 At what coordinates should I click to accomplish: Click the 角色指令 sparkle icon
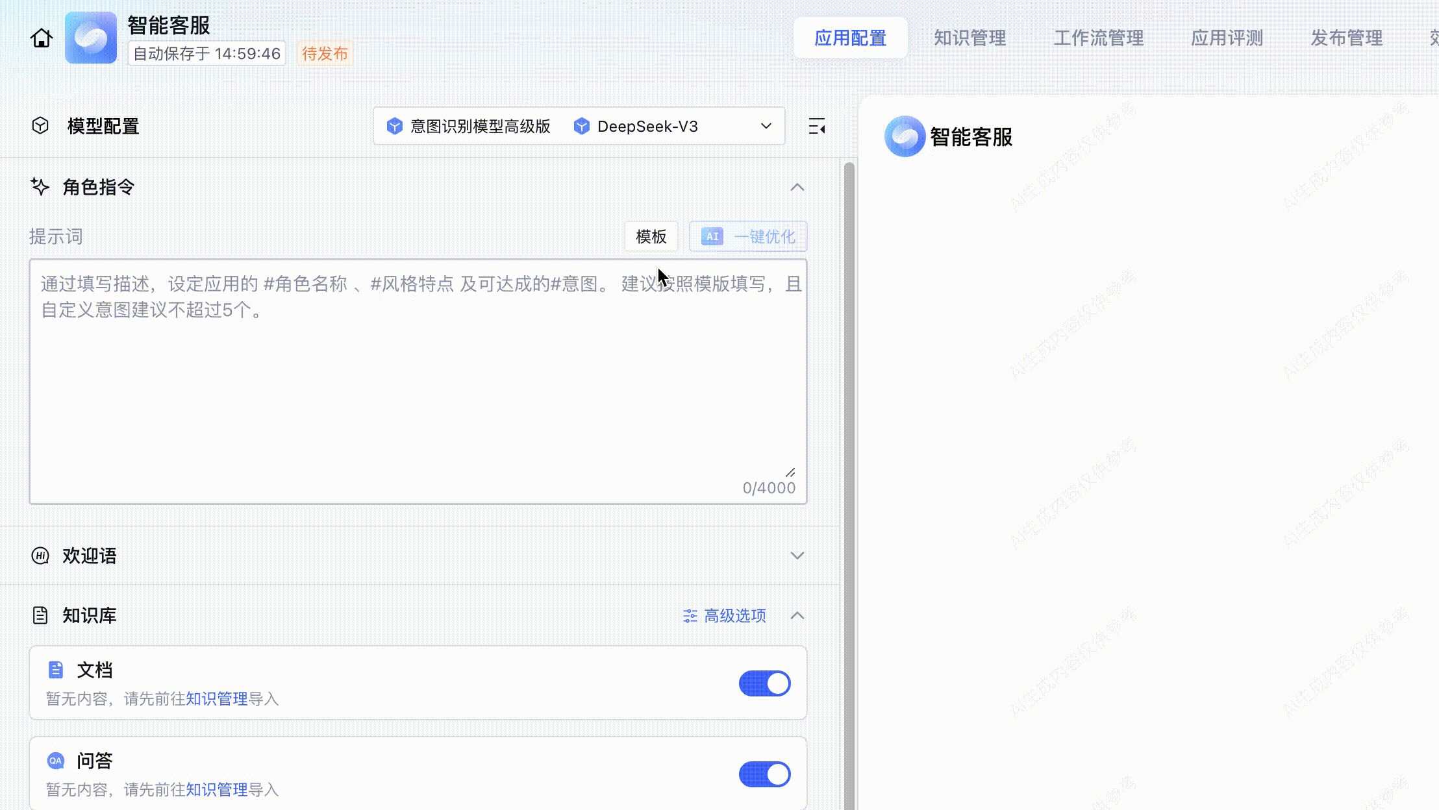[x=40, y=187]
